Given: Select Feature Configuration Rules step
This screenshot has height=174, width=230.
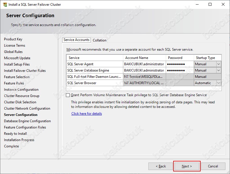Looking at the screenshot, I should (x=25, y=127).
